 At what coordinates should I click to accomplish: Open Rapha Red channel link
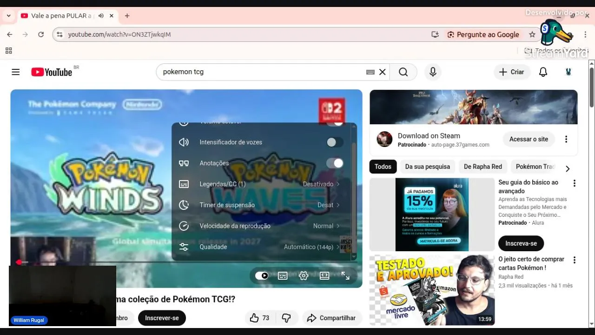511,277
